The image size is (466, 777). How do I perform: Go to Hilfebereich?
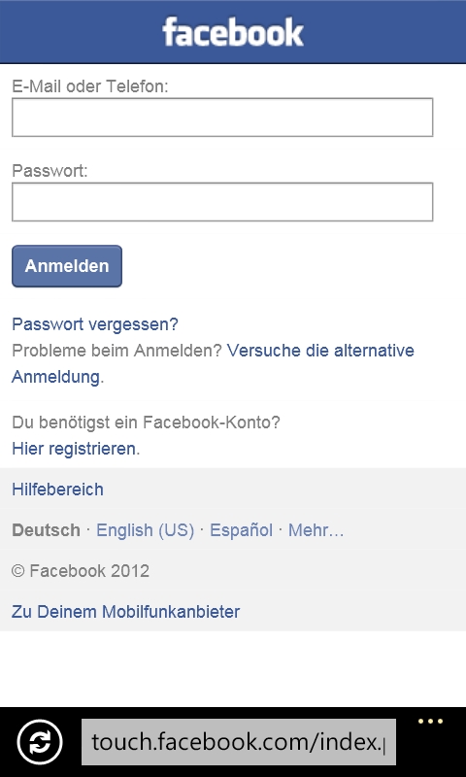[x=57, y=490]
